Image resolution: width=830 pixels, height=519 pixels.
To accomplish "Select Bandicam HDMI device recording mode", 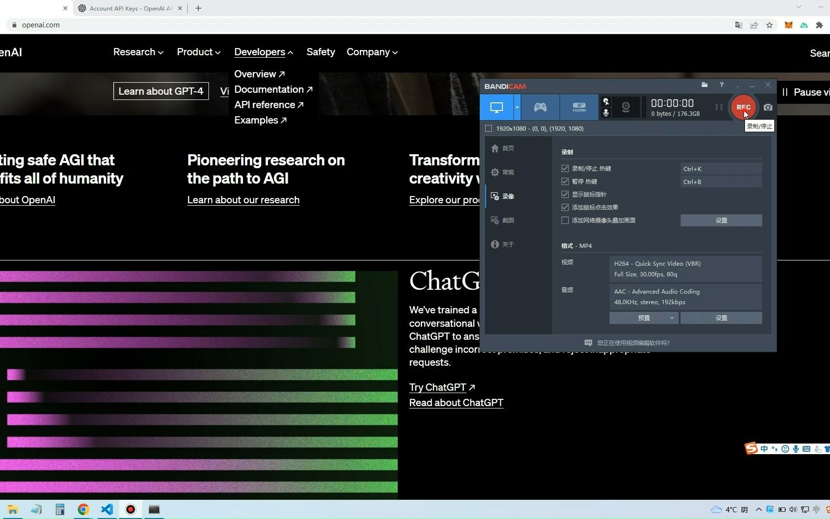I will (x=579, y=107).
